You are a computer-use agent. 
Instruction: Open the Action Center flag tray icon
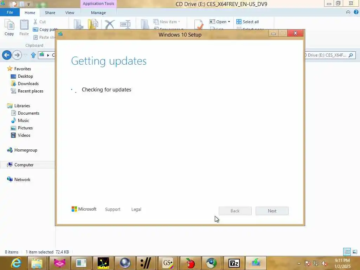pyautogui.click(x=307, y=263)
